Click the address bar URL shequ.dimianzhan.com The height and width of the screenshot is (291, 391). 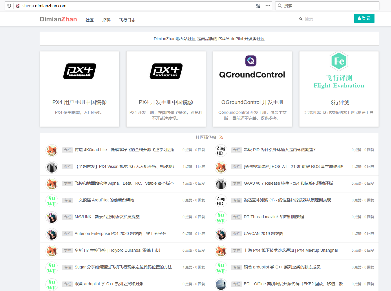[44, 6]
